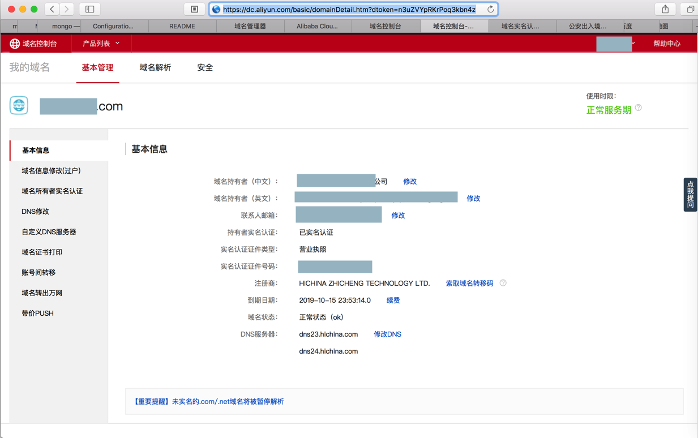Open 带价PUSH in the sidebar
Image resolution: width=698 pixels, height=438 pixels.
point(59,314)
